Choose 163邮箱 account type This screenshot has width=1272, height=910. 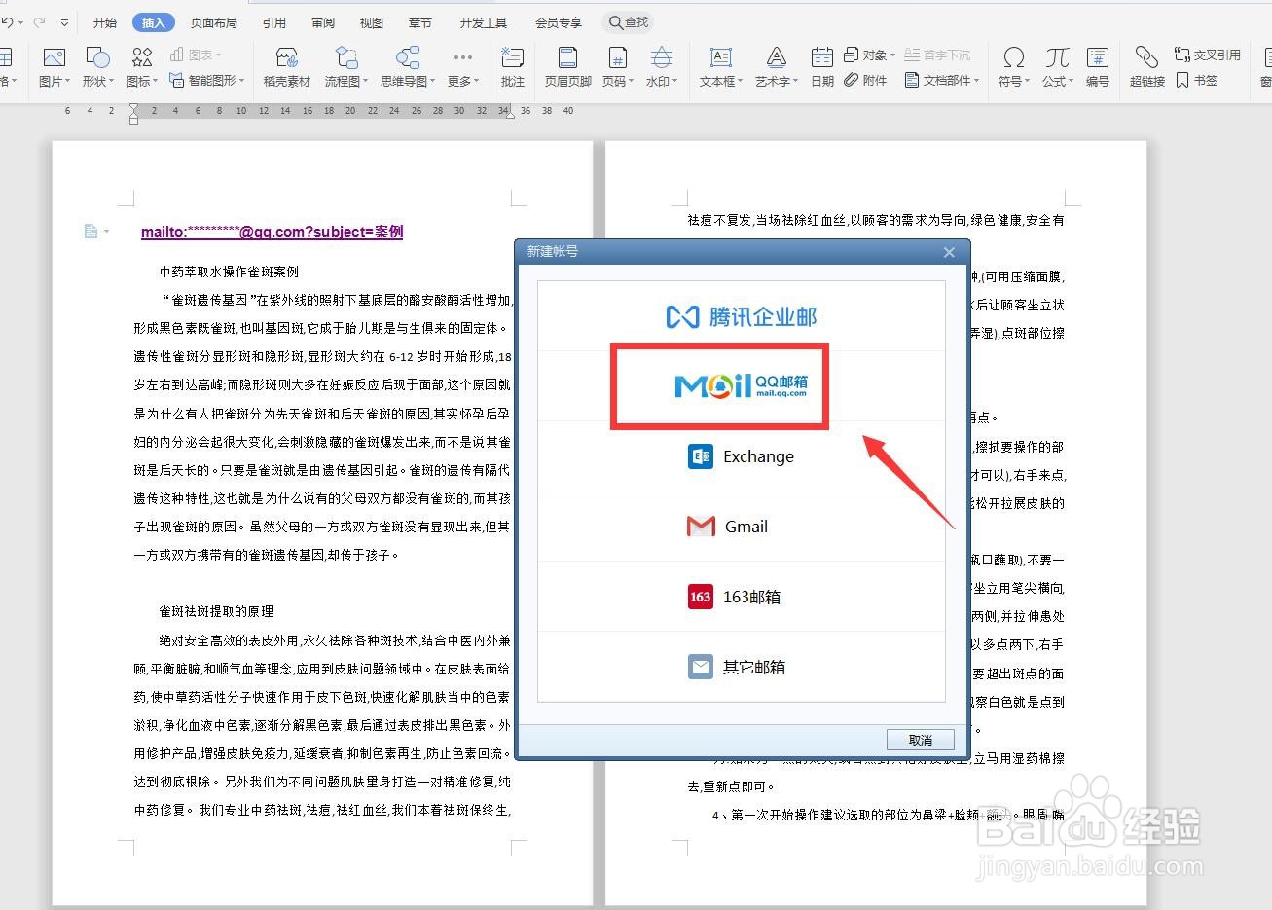[742, 597]
